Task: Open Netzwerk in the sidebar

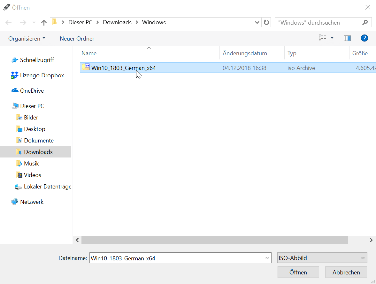Action: pyautogui.click(x=32, y=202)
